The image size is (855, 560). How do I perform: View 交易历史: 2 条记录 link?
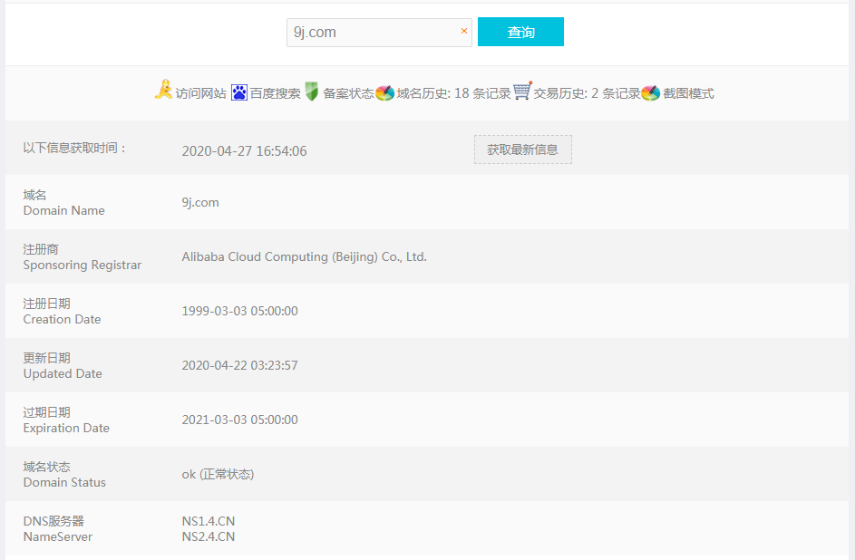587,93
